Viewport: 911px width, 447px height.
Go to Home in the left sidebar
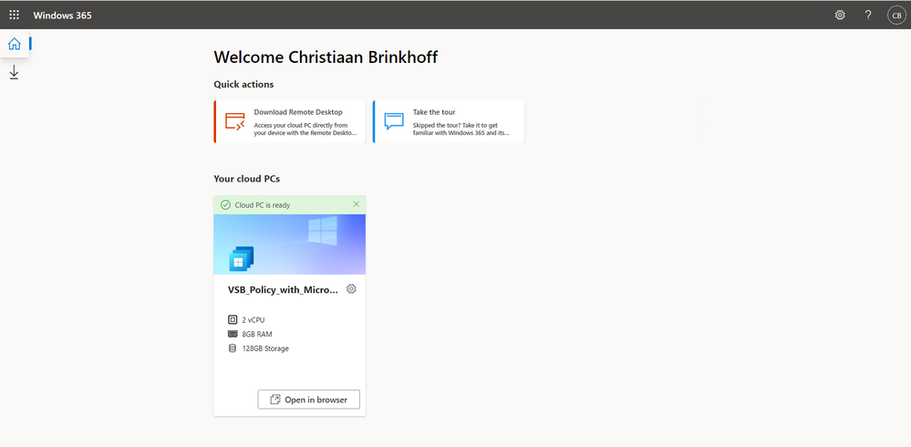click(x=15, y=44)
